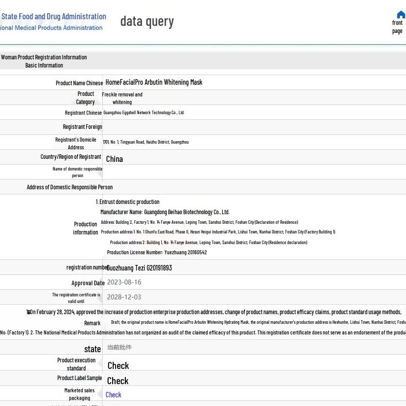Click country value 'China'

click(x=115, y=159)
